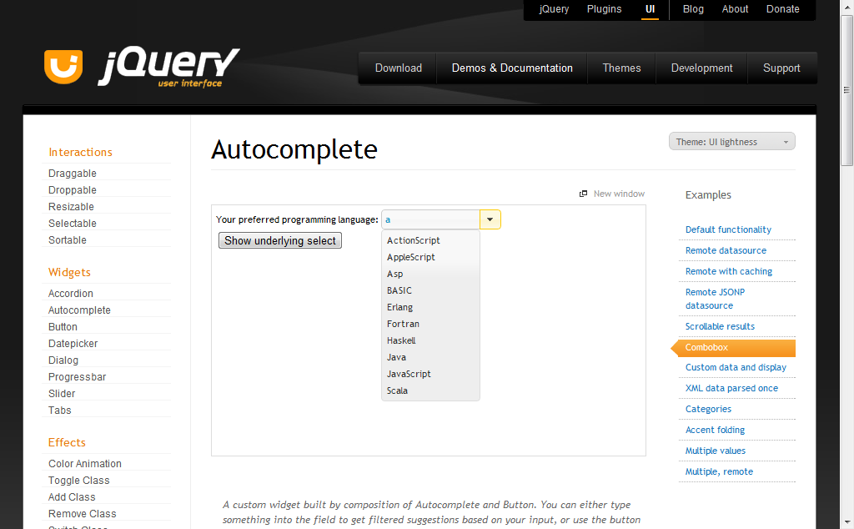Open the New window link
854x529 pixels.
click(x=619, y=194)
